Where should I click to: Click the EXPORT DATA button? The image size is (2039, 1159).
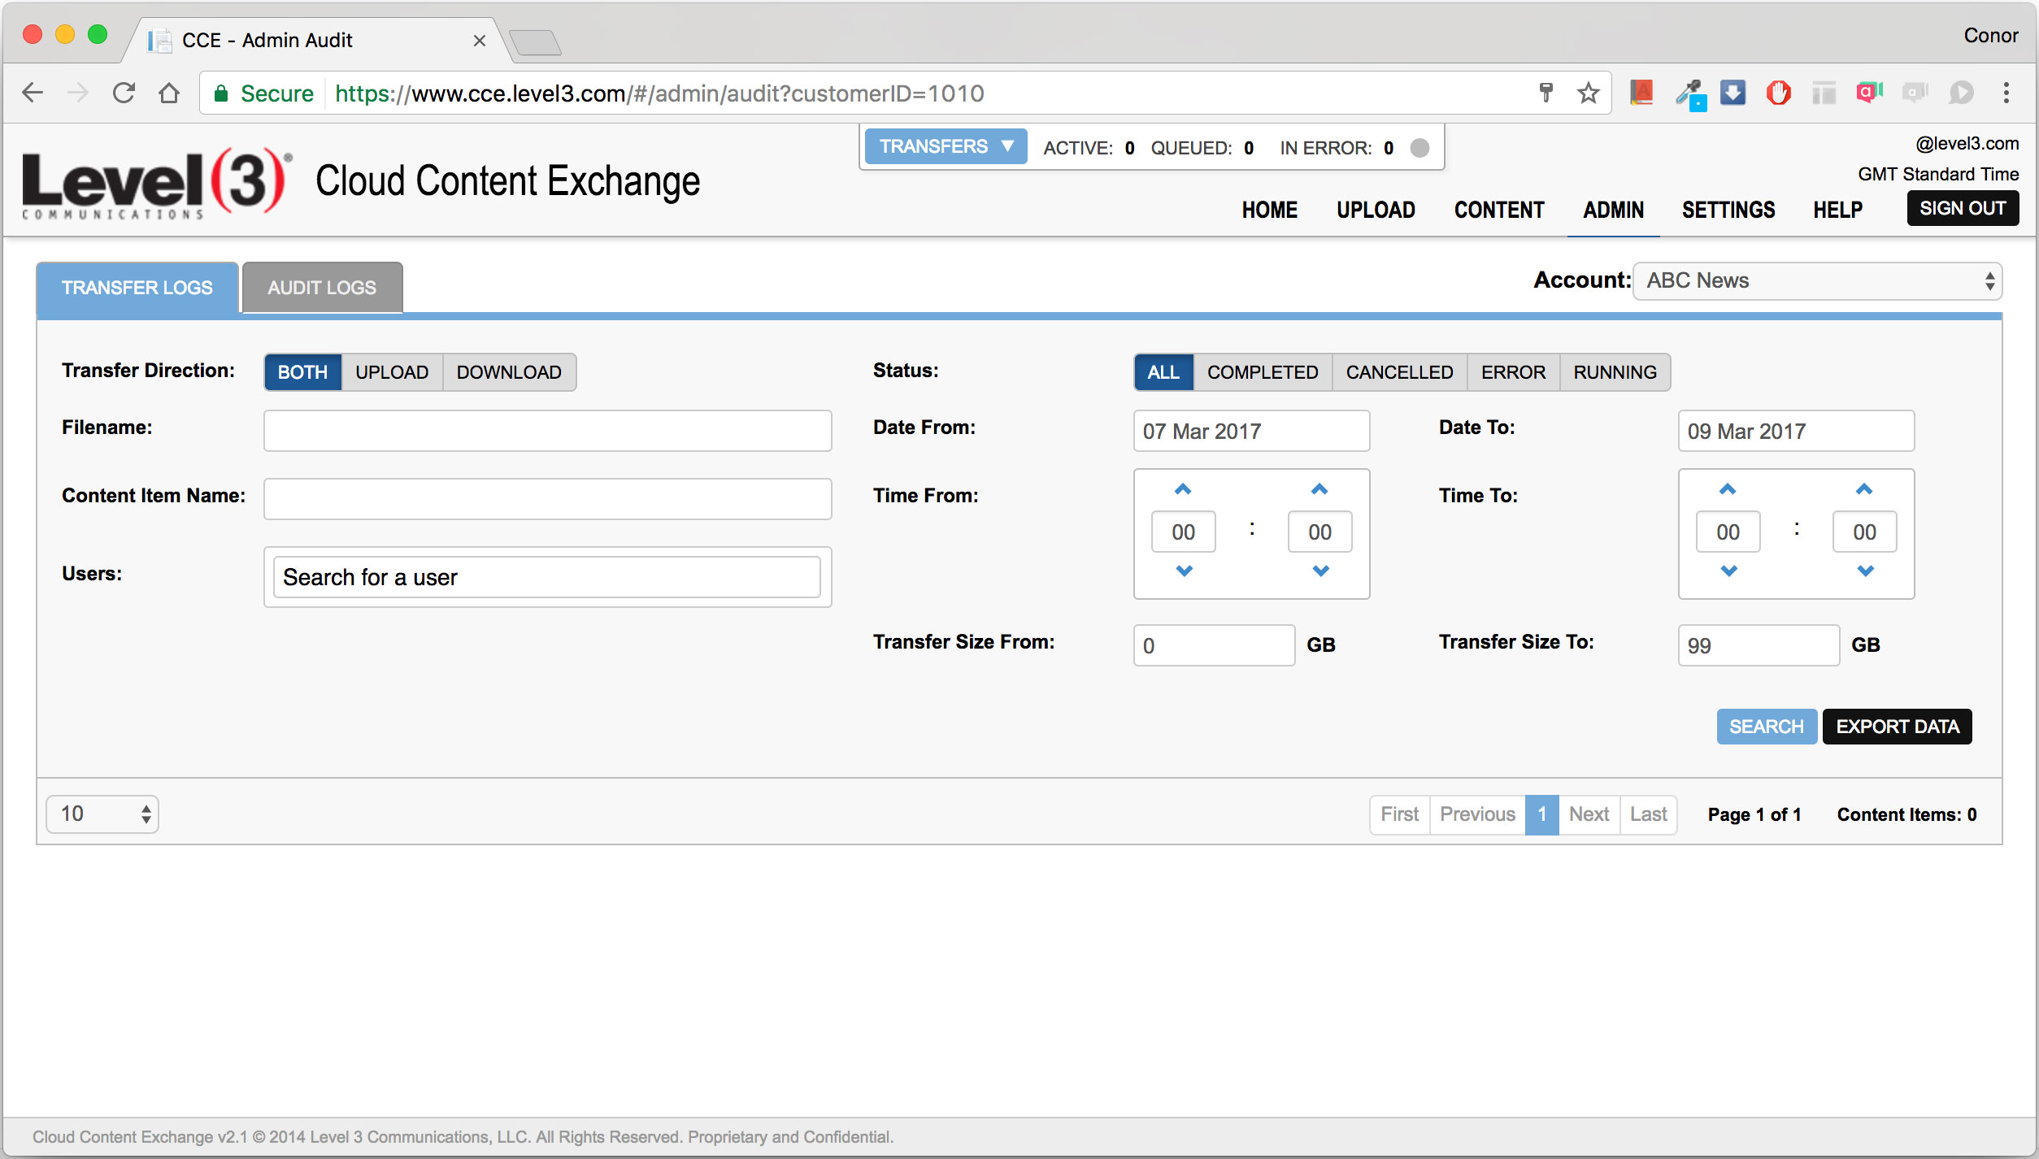point(1898,727)
